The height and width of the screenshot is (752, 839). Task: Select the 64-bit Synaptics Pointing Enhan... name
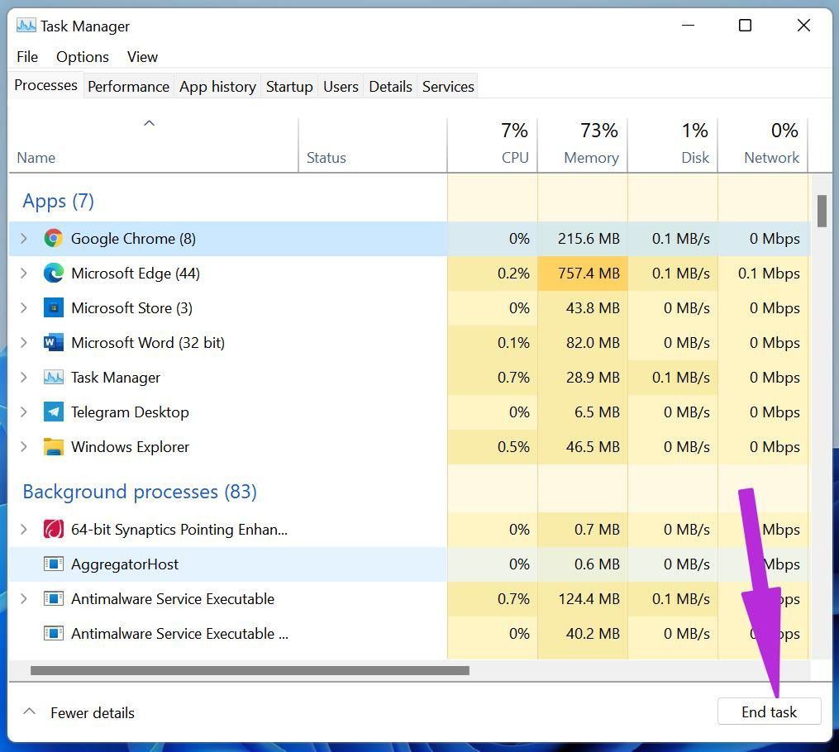pyautogui.click(x=179, y=530)
